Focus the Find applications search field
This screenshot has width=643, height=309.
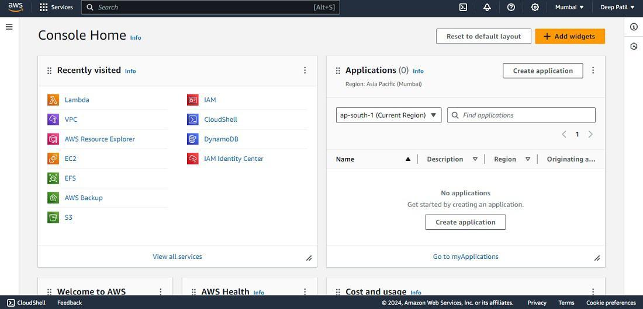[x=521, y=115]
